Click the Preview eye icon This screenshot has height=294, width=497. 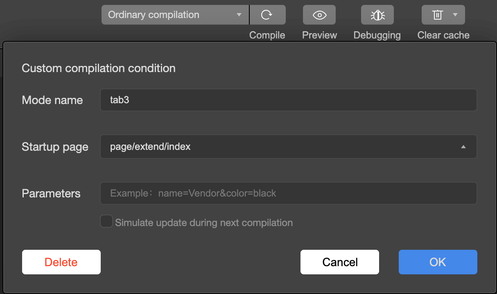click(319, 15)
